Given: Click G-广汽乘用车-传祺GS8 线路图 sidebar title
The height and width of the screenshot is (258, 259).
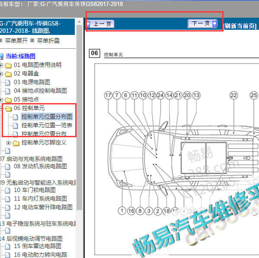Looking at the screenshot, I should point(37,27).
